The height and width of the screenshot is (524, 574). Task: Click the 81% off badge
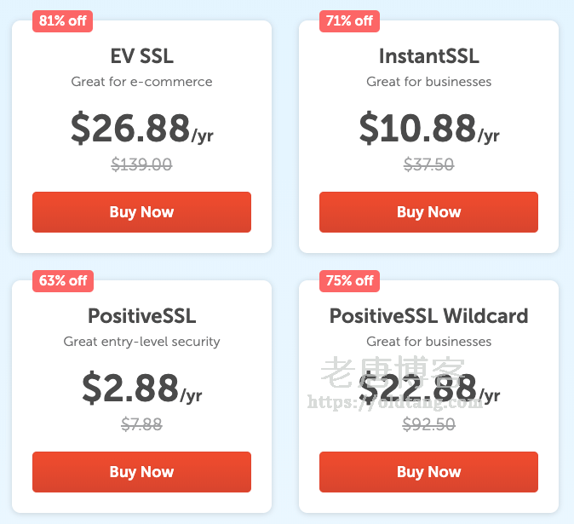(63, 21)
